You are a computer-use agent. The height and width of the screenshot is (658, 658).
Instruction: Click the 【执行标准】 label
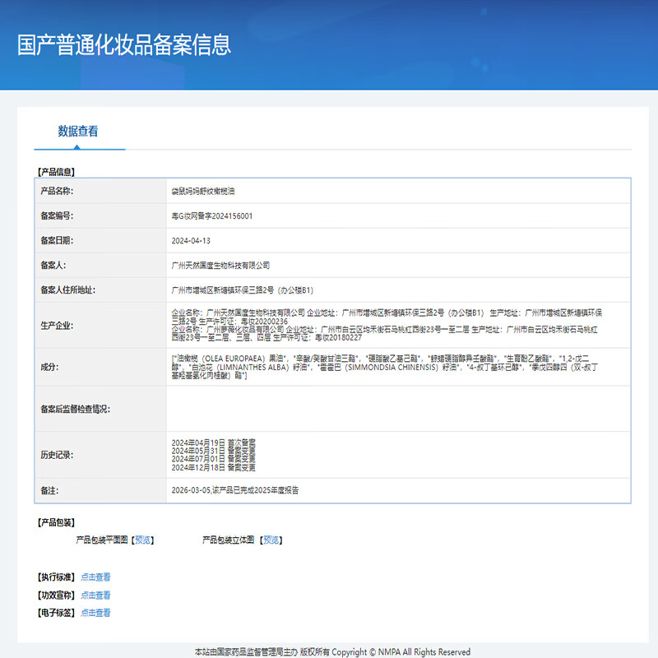56,577
